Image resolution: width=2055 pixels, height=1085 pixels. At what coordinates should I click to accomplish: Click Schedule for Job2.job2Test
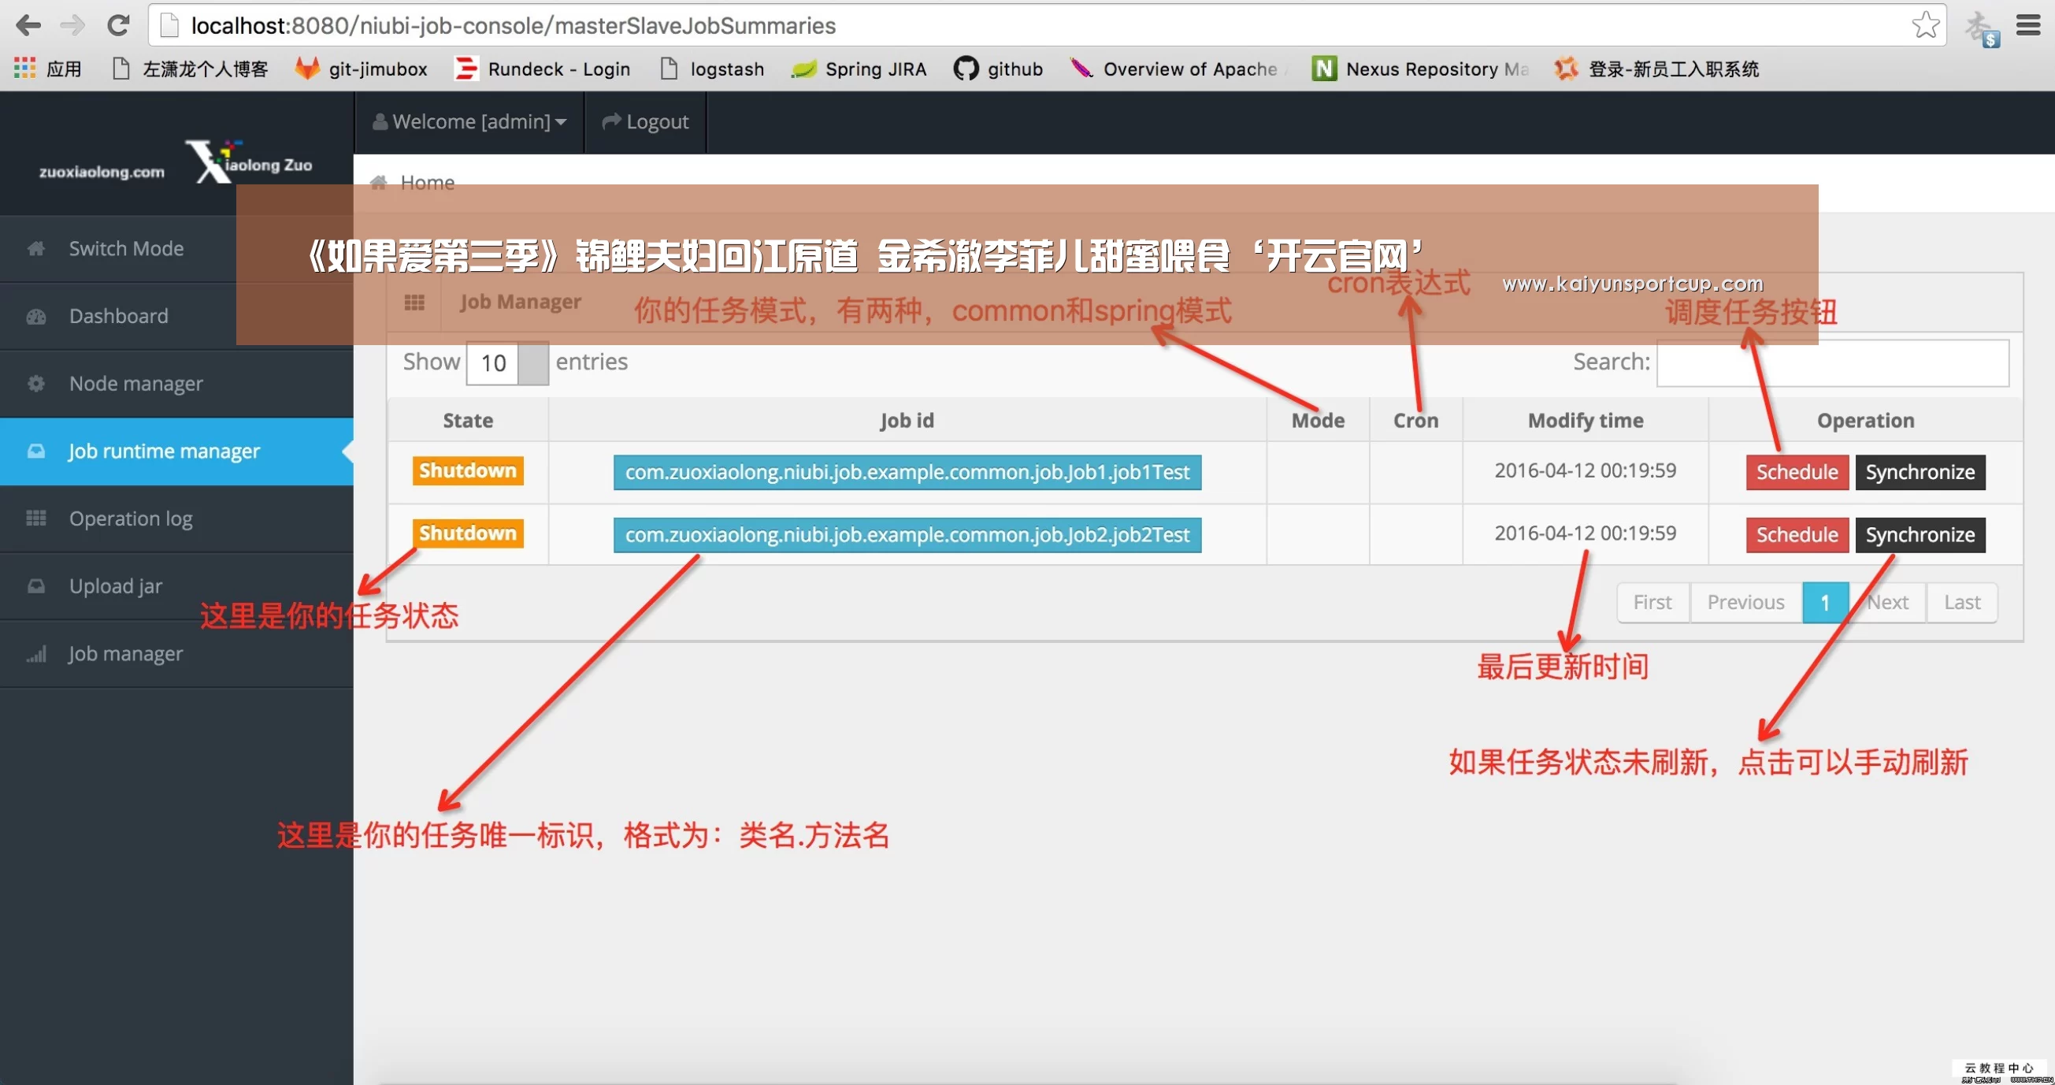click(1797, 534)
